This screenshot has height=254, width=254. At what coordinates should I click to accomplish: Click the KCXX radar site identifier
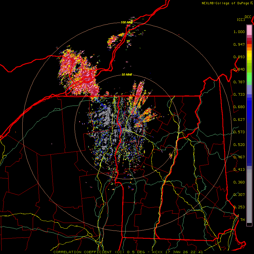tap(158, 252)
